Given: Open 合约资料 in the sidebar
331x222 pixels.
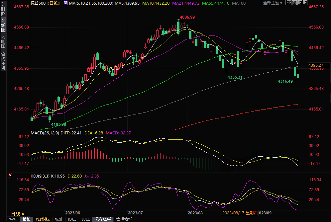Looking at the screenshot, I should [x=3, y=61].
